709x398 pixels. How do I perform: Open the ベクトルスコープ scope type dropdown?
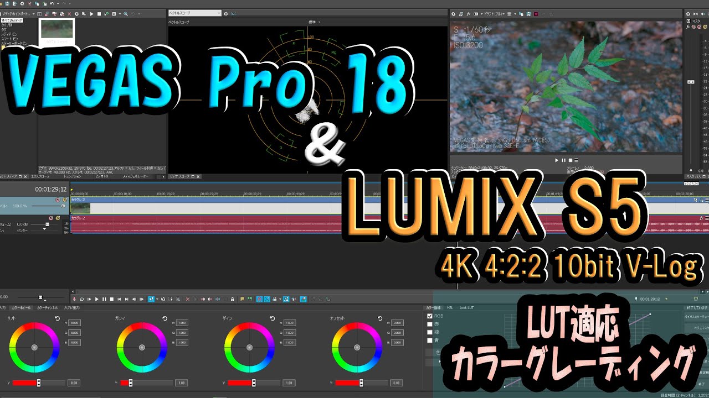point(194,13)
